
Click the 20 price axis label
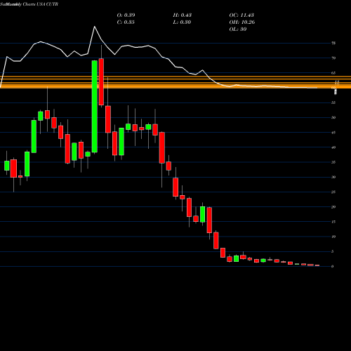[x=333, y=207]
